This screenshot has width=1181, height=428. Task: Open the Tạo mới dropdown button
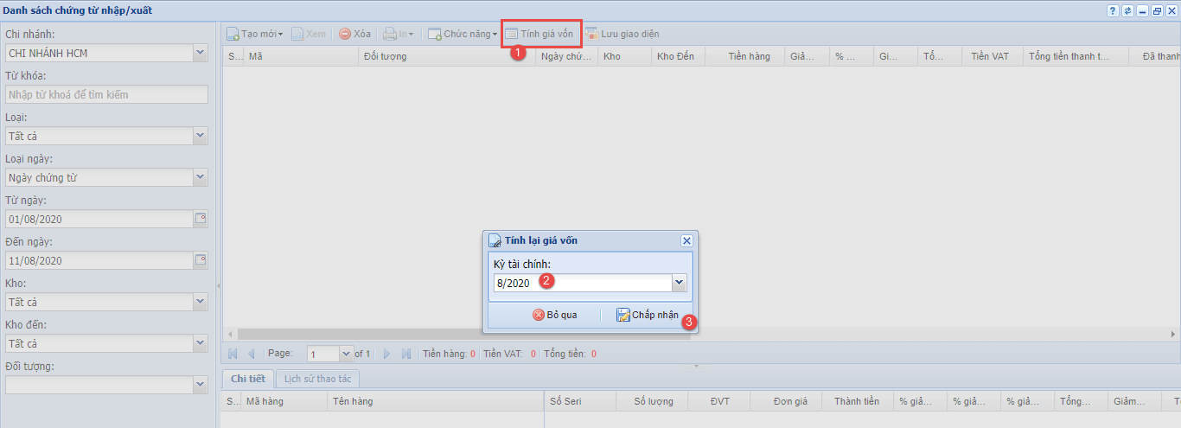255,34
